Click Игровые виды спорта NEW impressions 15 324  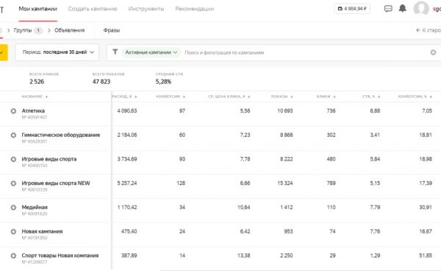click(x=285, y=183)
